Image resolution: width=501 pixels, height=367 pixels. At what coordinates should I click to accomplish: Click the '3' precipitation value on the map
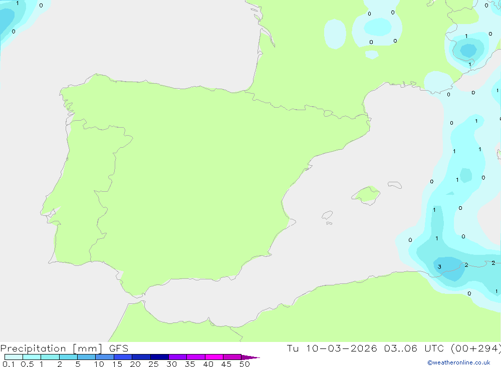pos(439,267)
